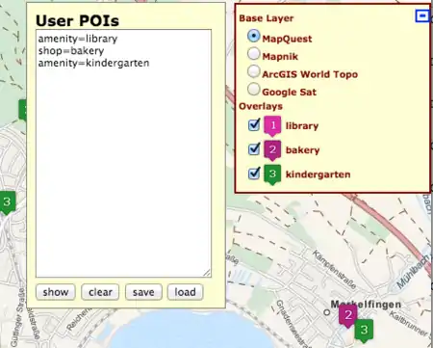Click the Markelfingen place label on map
This screenshot has height=348, width=433.
366,304
